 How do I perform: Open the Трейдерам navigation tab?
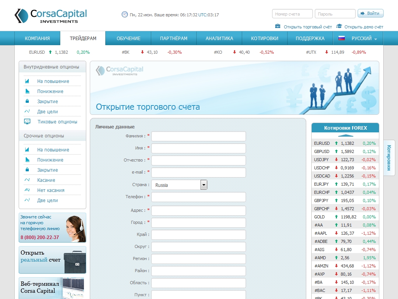coord(83,39)
